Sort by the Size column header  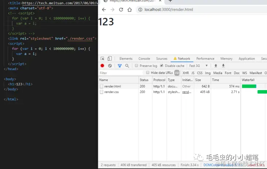202,80
